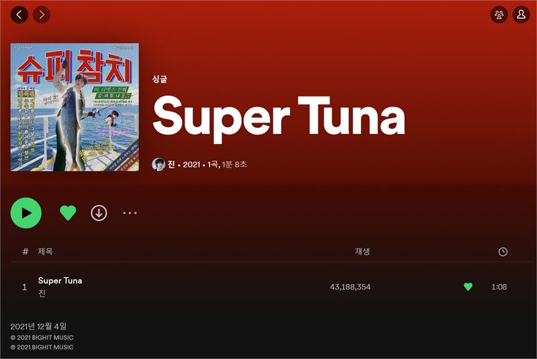
Task: Select the Super Tuna track title
Action: (60, 281)
